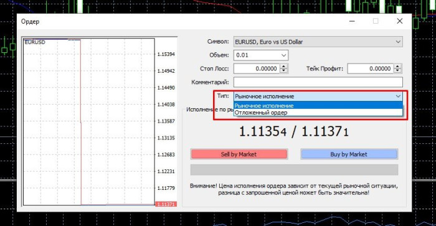
Task: Click the 1.12683 price axis label
Action: [166, 154]
